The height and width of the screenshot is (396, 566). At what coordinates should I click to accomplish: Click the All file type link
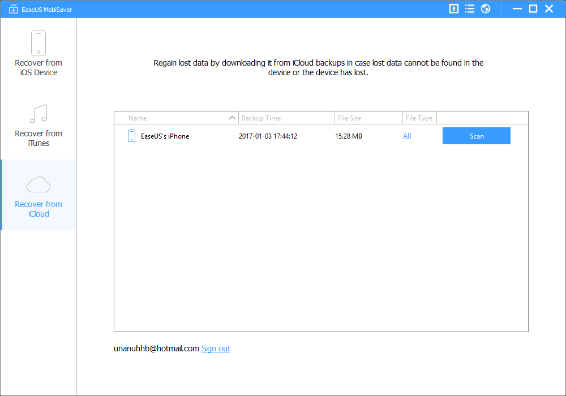(x=407, y=136)
